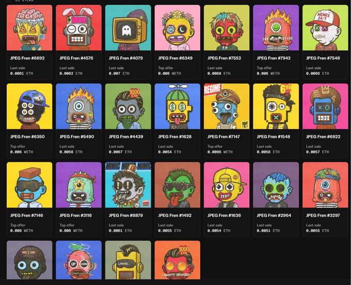
Task: Click the title JPEG Fren #4079
Action: [x=126, y=58]
